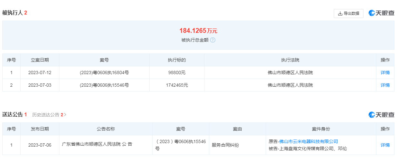Open 详情 for case 粤0606执15546号 in 被执行人 table
Screen dimensions: 397x164
click(385, 85)
